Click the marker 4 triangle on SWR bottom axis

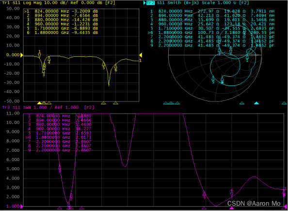click(82, 208)
